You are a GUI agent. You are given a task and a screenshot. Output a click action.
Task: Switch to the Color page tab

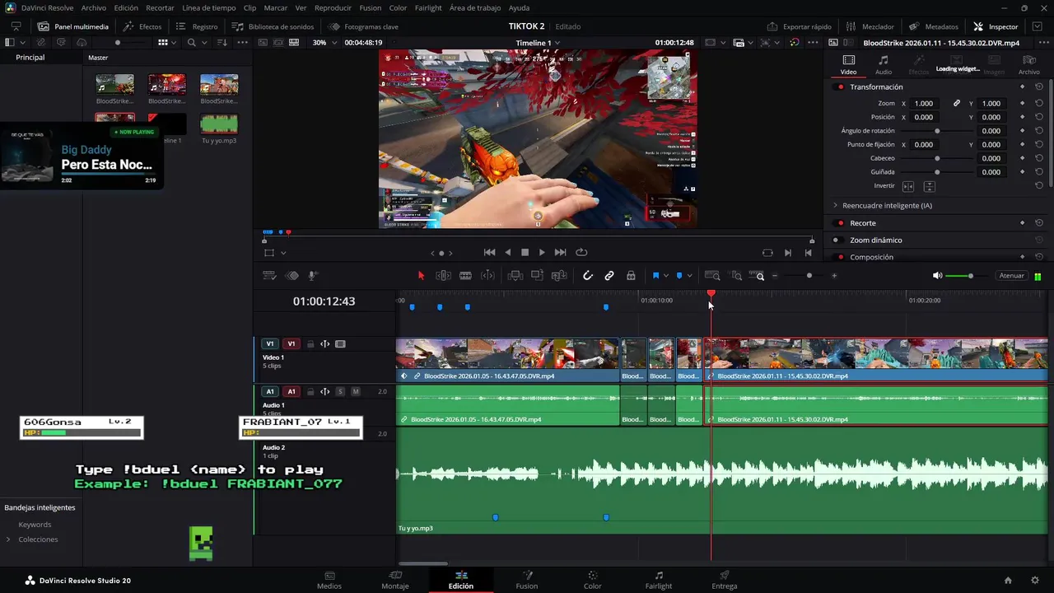[592, 580]
